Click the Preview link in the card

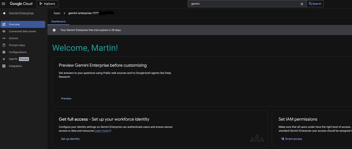[66, 98]
